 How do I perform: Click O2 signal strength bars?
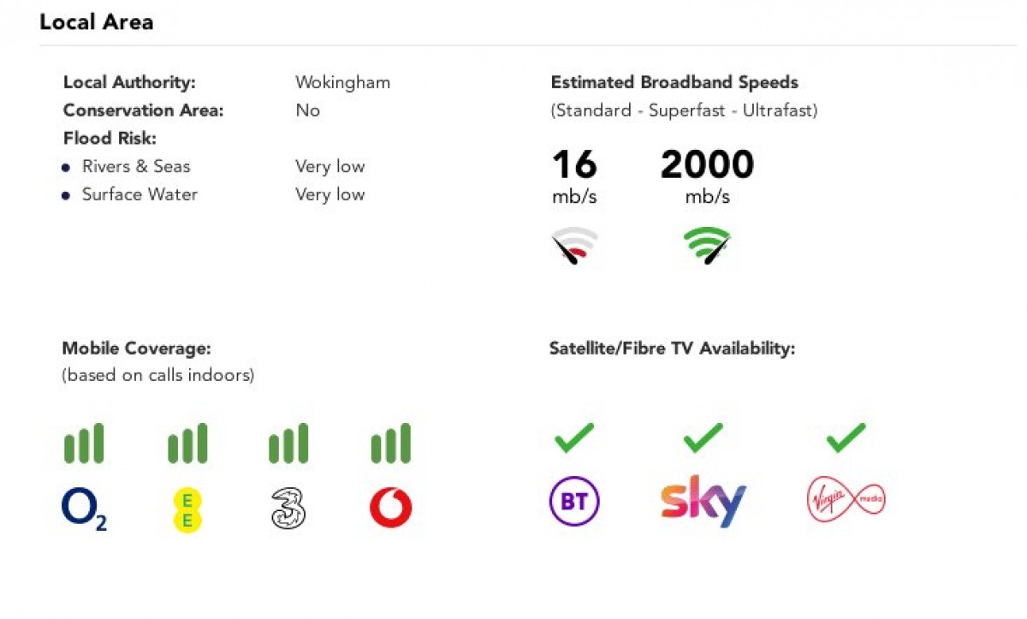coord(84,443)
